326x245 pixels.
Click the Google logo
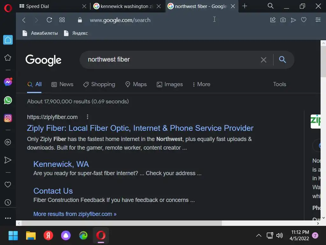[x=43, y=60]
